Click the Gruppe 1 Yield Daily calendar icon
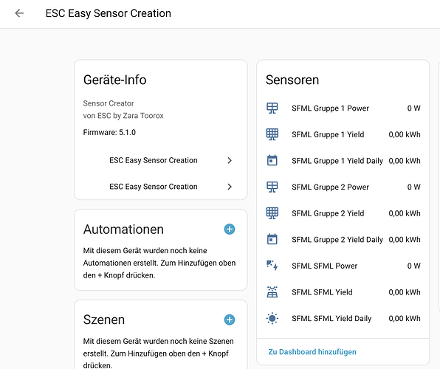Image resolution: width=440 pixels, height=369 pixels. click(x=272, y=160)
